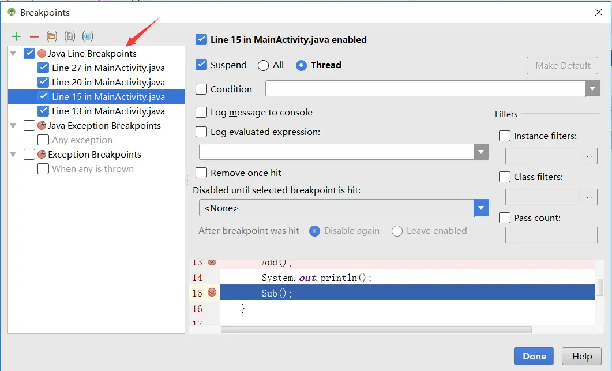Click the Done button
This screenshot has height=371, width=612.
pyautogui.click(x=533, y=356)
